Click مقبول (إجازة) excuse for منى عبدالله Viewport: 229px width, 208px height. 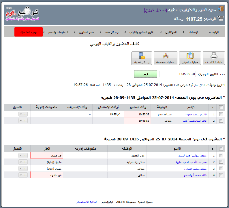(54, 162)
